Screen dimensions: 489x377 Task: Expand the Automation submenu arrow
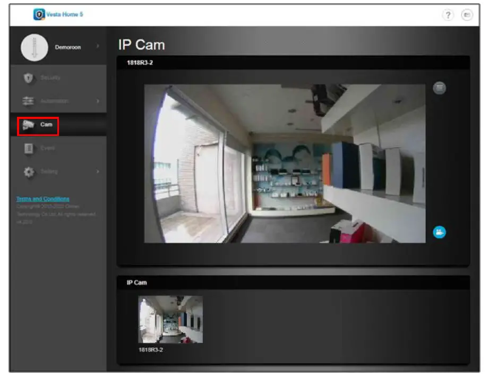click(x=98, y=101)
